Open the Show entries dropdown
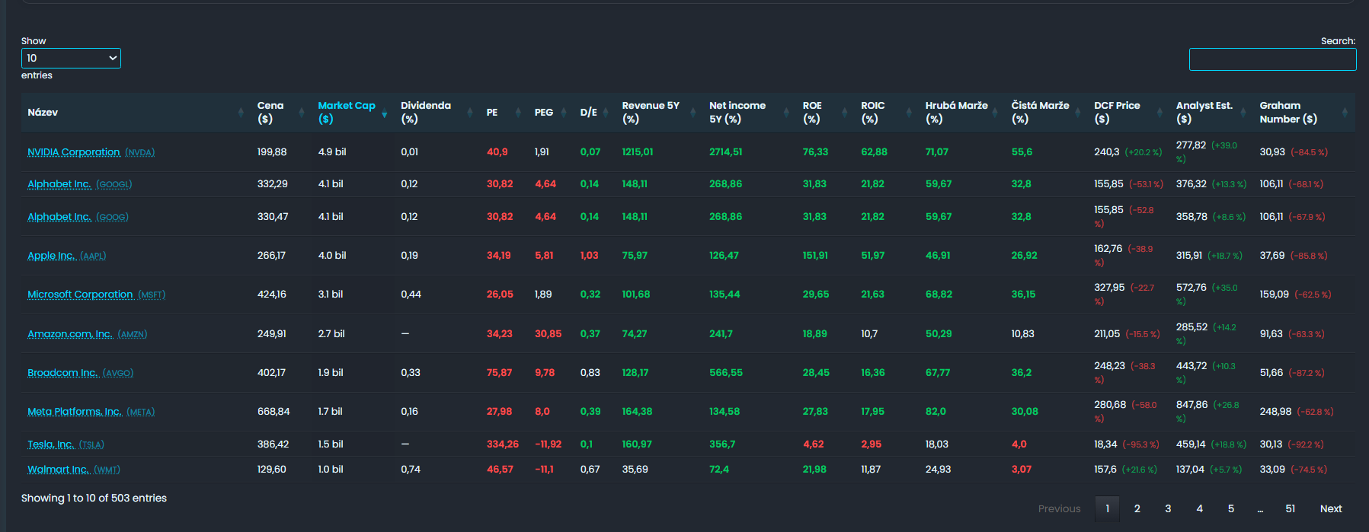This screenshot has height=532, width=1369. click(x=71, y=58)
